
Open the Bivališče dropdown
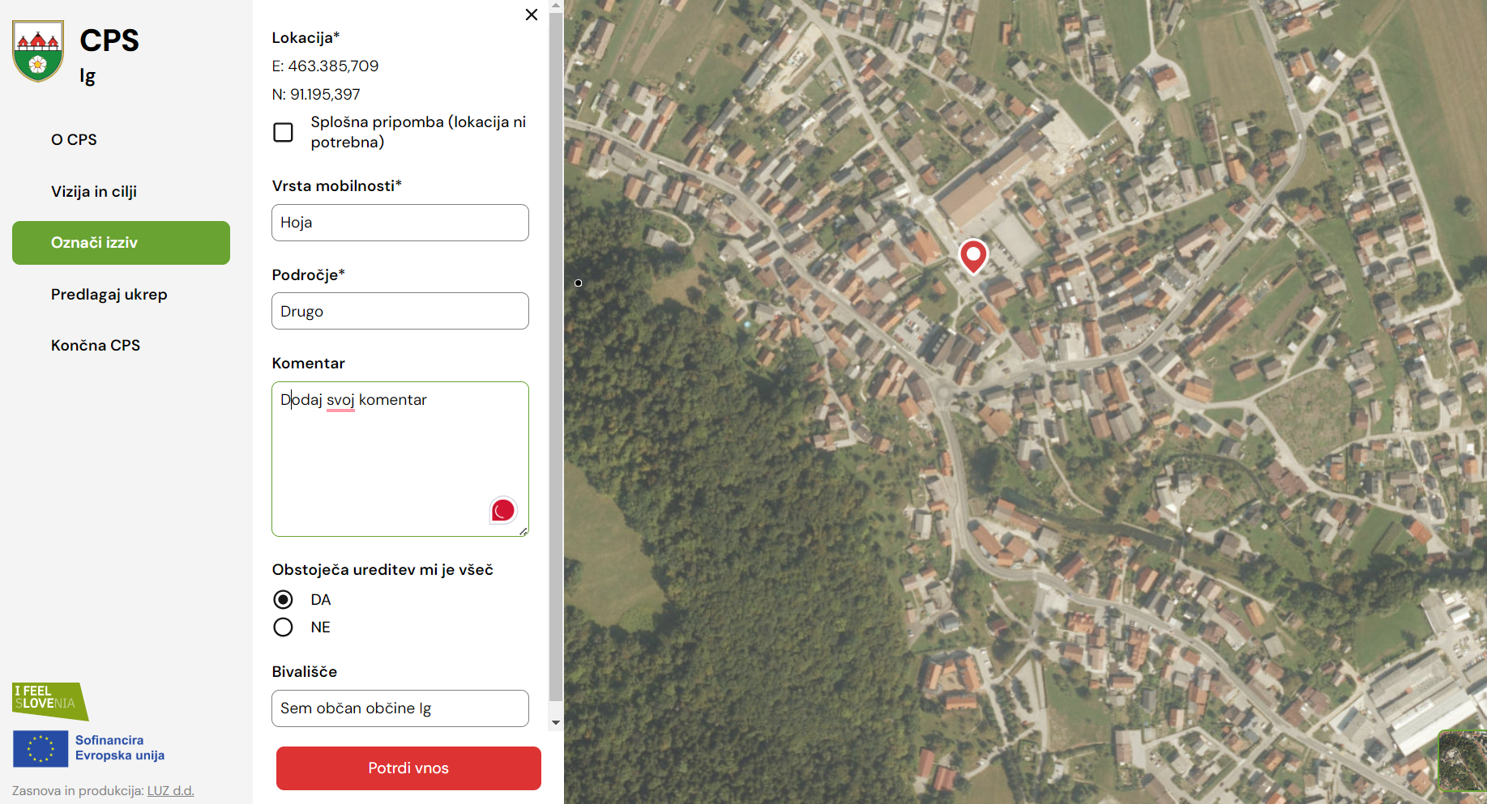400,708
